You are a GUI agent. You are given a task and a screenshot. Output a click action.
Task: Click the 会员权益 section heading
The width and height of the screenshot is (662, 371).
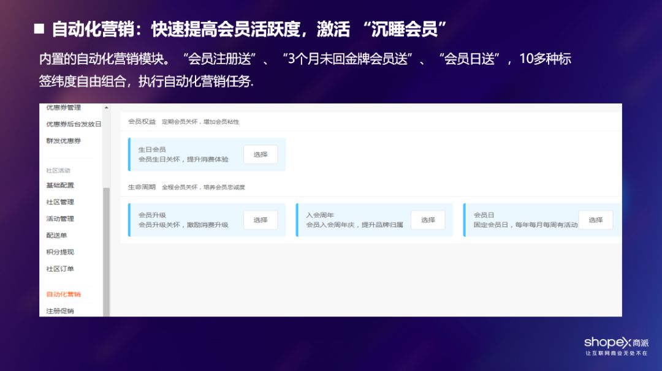point(142,121)
